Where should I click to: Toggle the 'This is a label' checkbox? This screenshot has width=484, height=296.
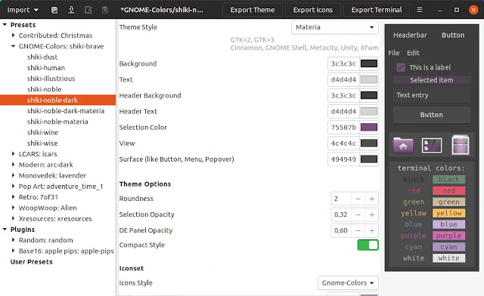tap(401, 67)
